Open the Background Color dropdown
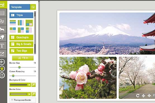Image resolution: width=155 pixels, height=103 pixels. (20, 85)
